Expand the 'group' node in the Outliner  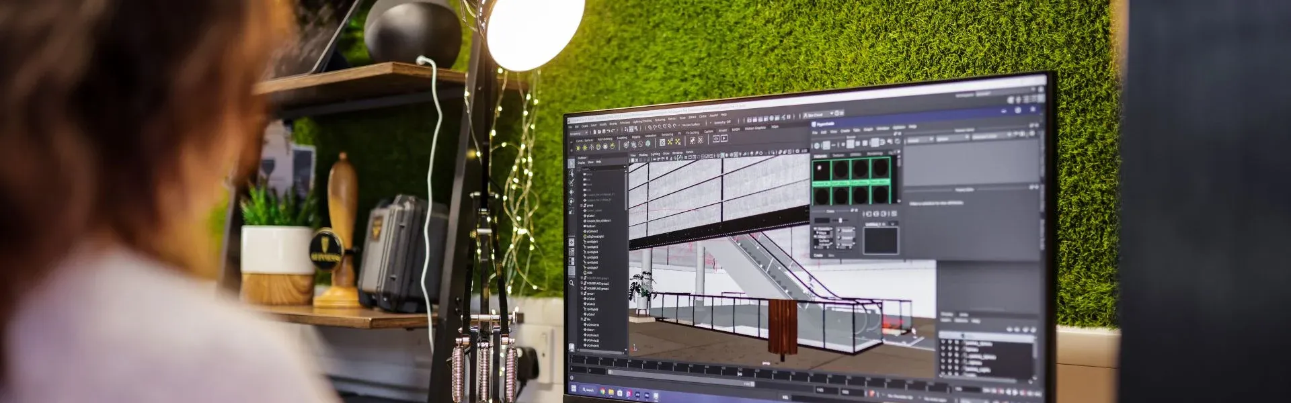(582, 206)
